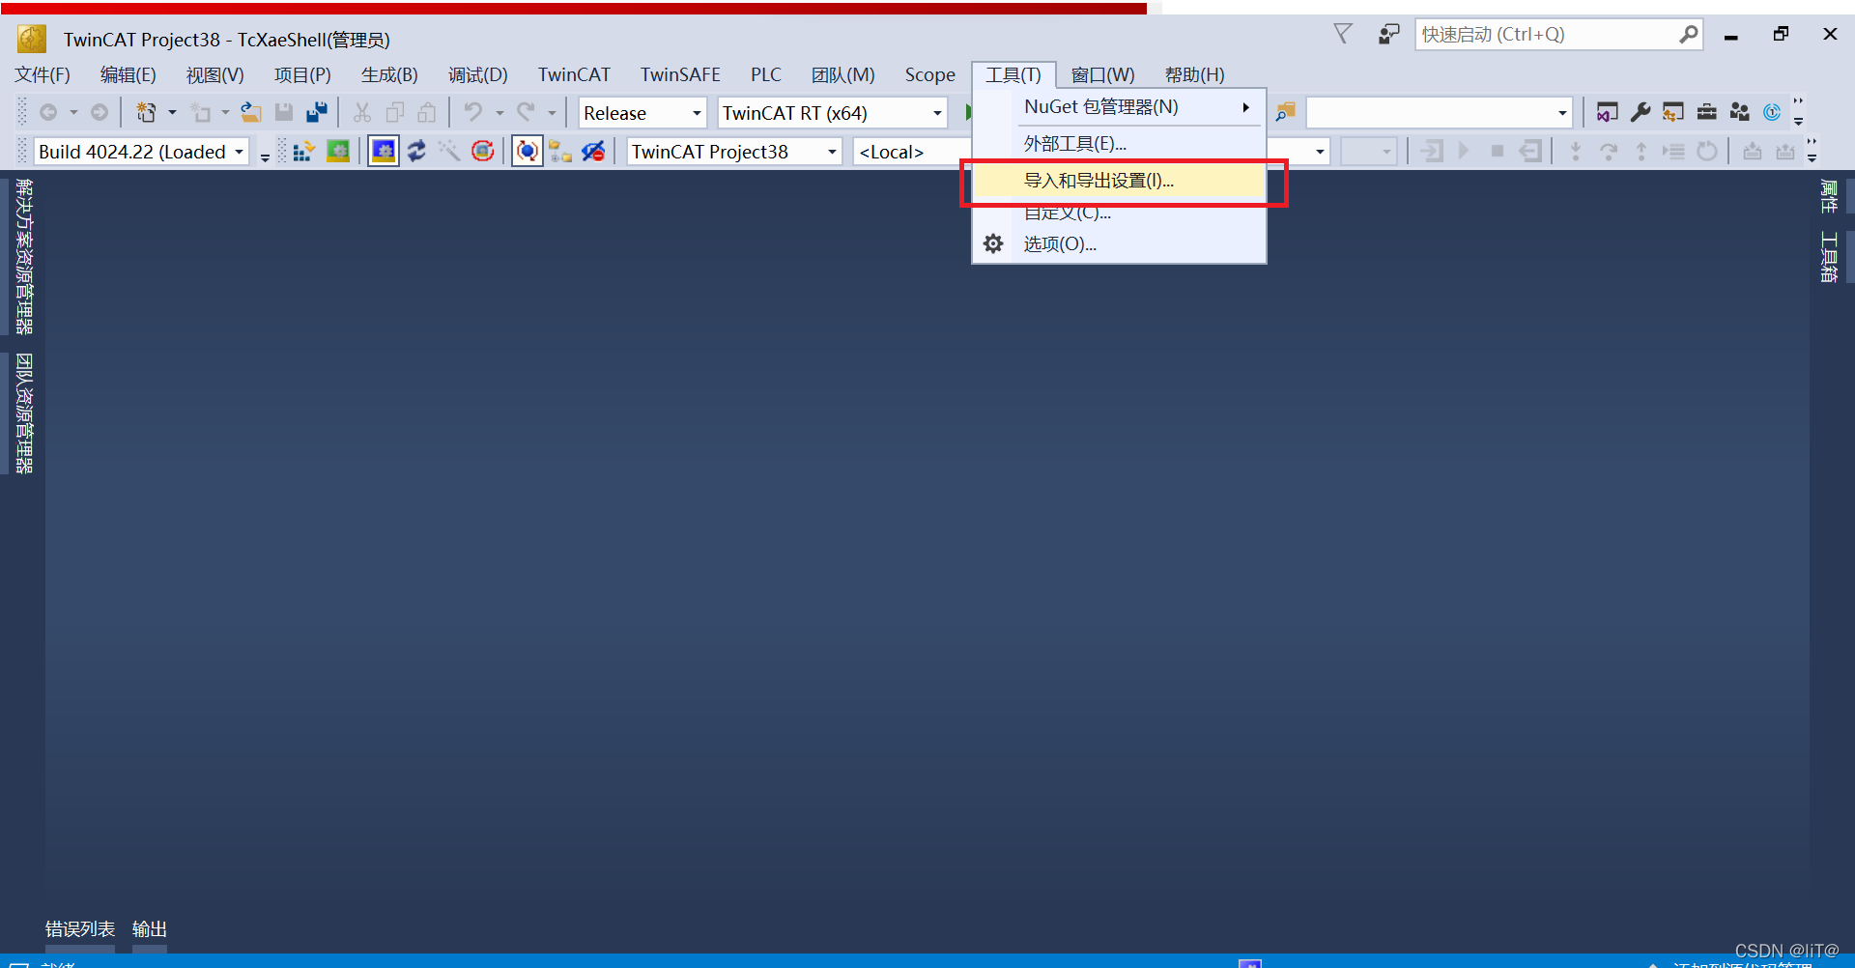
Task: Click the Team Explorer window icon
Action: 1673,113
